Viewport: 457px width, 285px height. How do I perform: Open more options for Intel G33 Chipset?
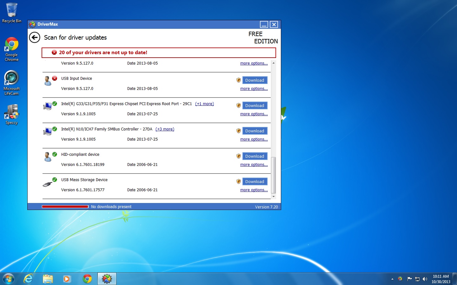(254, 114)
